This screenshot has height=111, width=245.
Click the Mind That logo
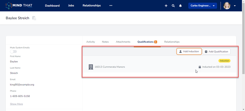coord(19,6)
